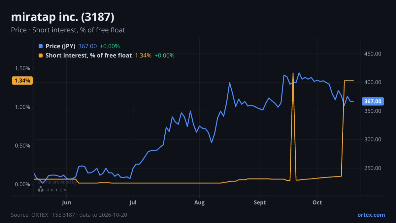The height and width of the screenshot is (223, 396).
Task: Click the Source: ORTEX footer text
Action: coord(69,215)
